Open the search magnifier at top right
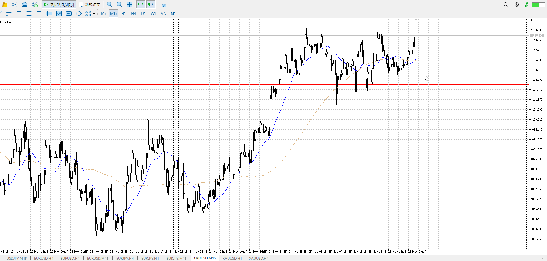 506,5
